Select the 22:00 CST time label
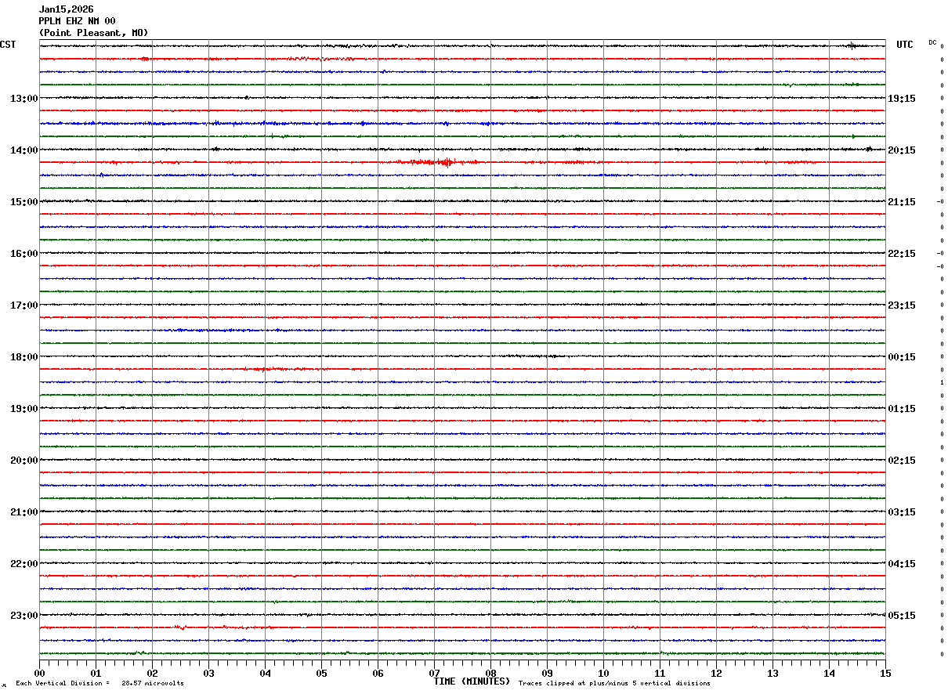The height and width of the screenshot is (694, 948). point(24,564)
